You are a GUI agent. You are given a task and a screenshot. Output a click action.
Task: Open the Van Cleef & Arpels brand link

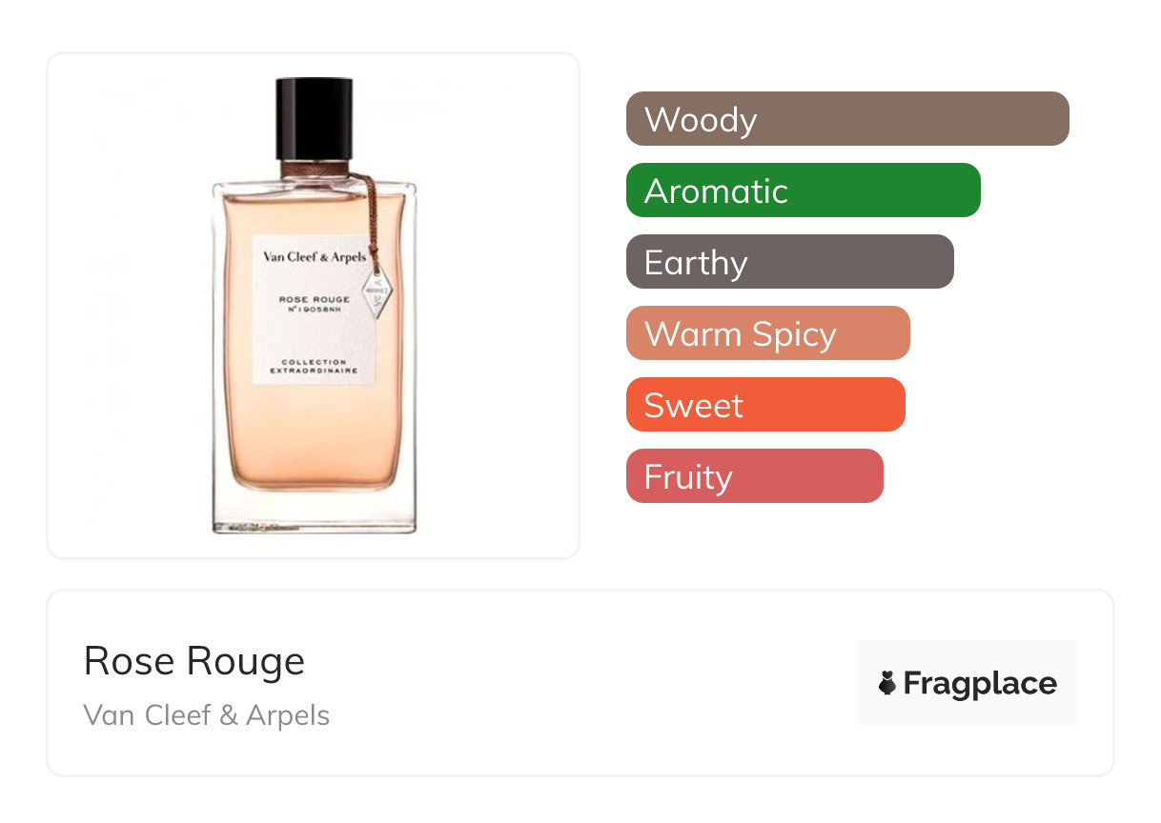(x=207, y=714)
